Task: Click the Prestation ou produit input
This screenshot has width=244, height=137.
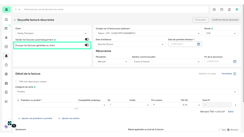Action: pos(50,105)
